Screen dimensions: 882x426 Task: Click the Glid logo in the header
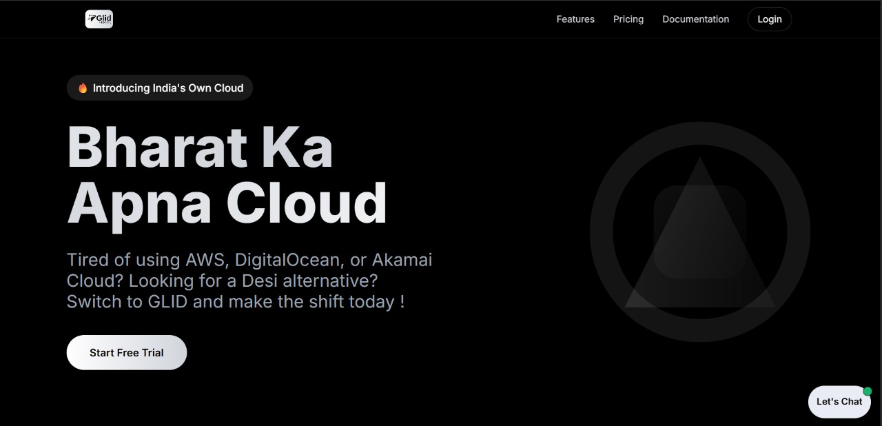coord(99,19)
